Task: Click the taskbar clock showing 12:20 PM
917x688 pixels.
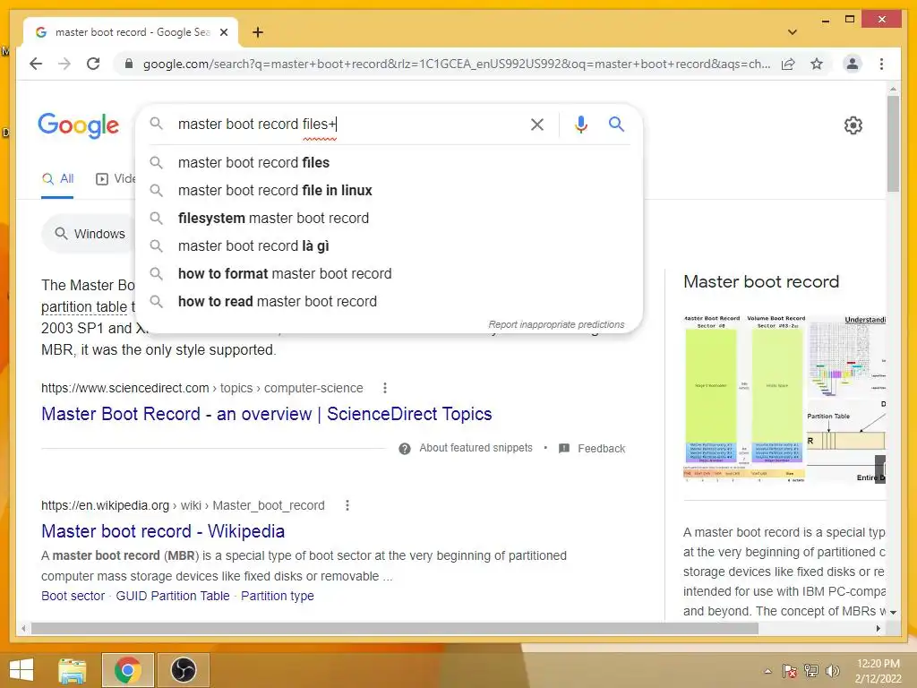Action: [x=878, y=671]
